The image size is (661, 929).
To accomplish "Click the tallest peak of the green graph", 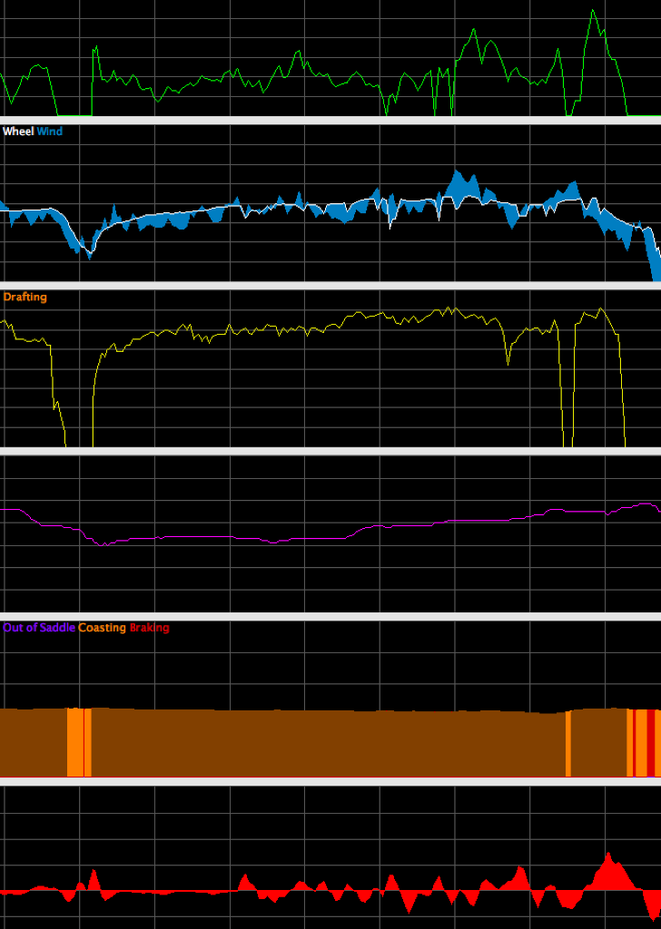I will tap(593, 12).
